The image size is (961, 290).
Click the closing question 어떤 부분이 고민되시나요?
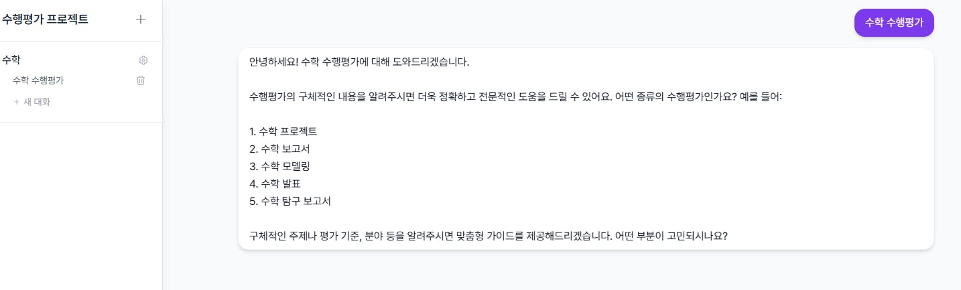[x=671, y=236]
